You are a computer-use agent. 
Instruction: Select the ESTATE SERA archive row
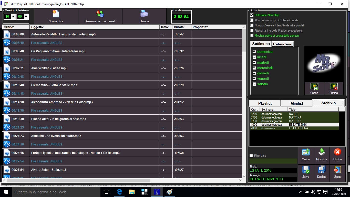294,128
